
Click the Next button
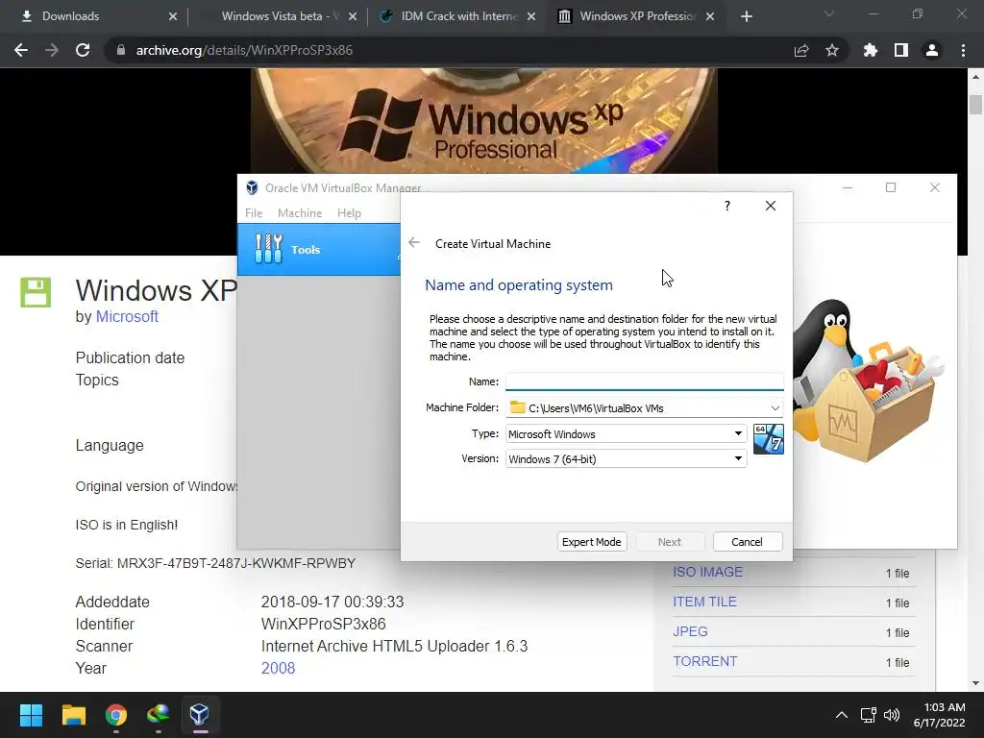point(670,542)
